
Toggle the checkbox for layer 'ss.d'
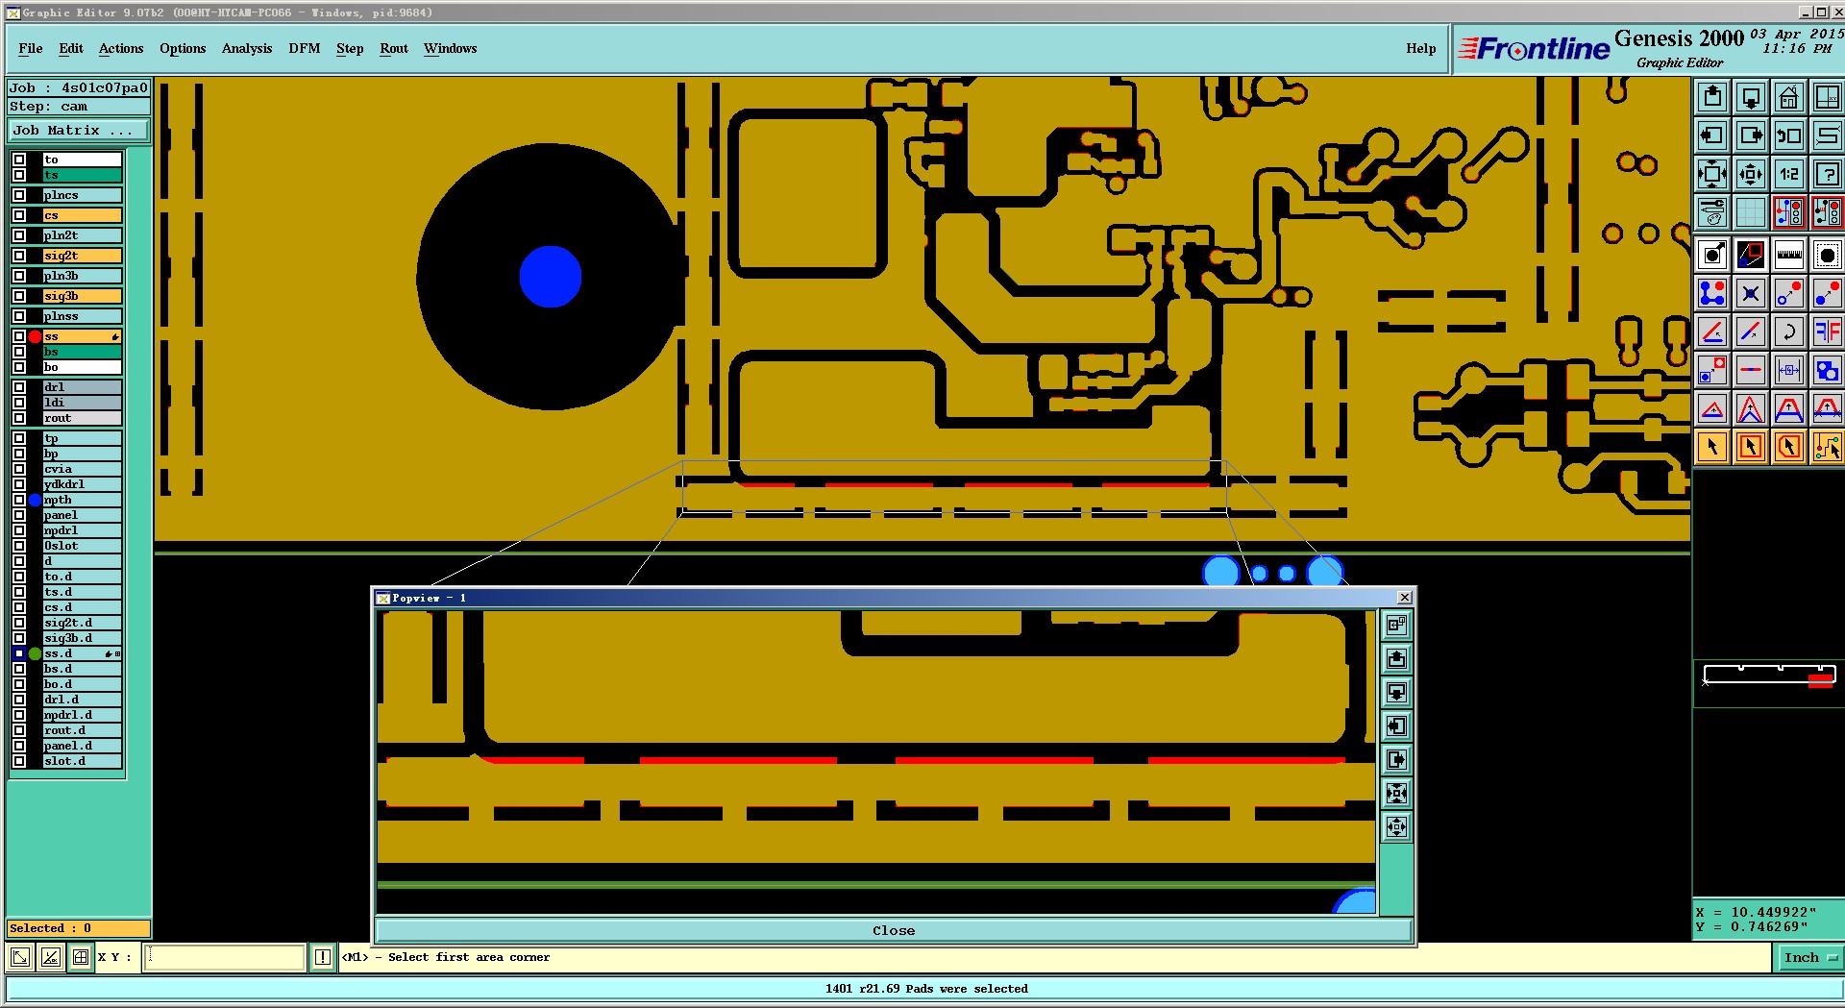[19, 653]
